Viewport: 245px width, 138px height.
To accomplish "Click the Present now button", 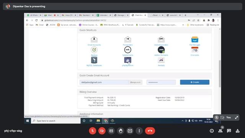I will [x=130, y=131].
